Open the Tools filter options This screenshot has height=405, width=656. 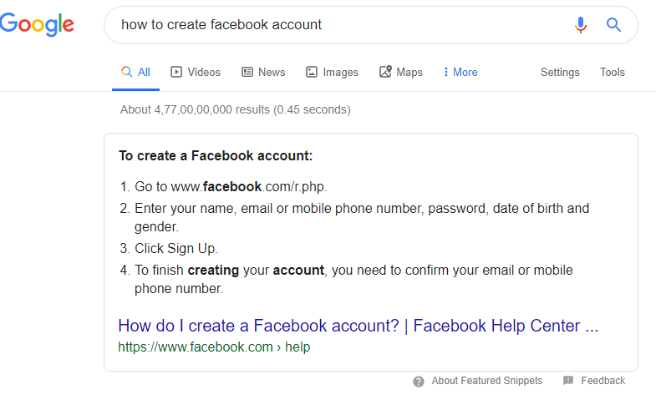[x=613, y=73]
